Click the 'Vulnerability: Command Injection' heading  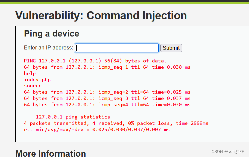point(101,15)
